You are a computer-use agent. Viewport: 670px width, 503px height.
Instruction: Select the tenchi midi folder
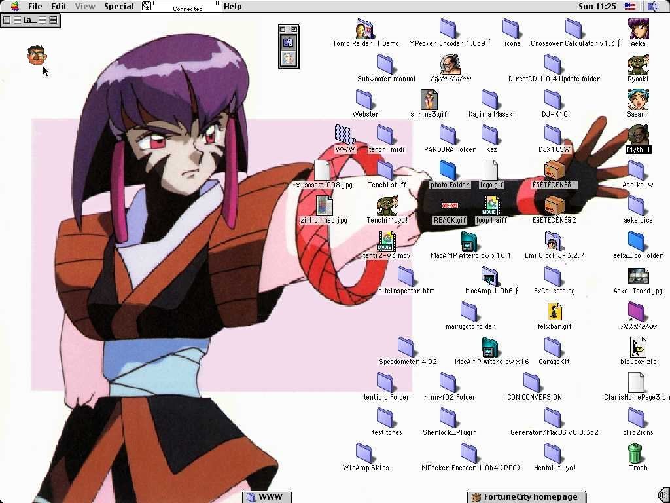point(385,135)
